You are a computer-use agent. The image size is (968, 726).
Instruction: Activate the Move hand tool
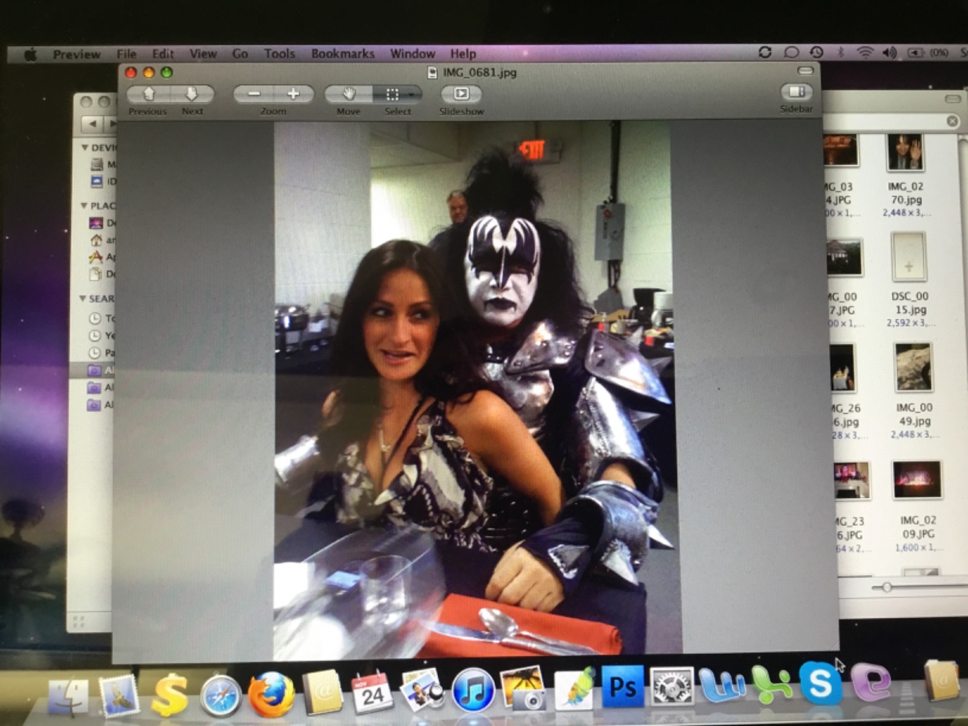[x=348, y=94]
